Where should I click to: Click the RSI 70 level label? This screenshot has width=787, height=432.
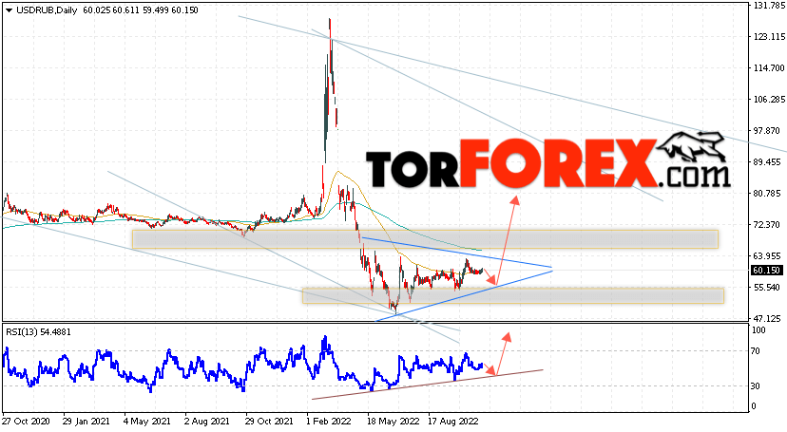(756, 351)
